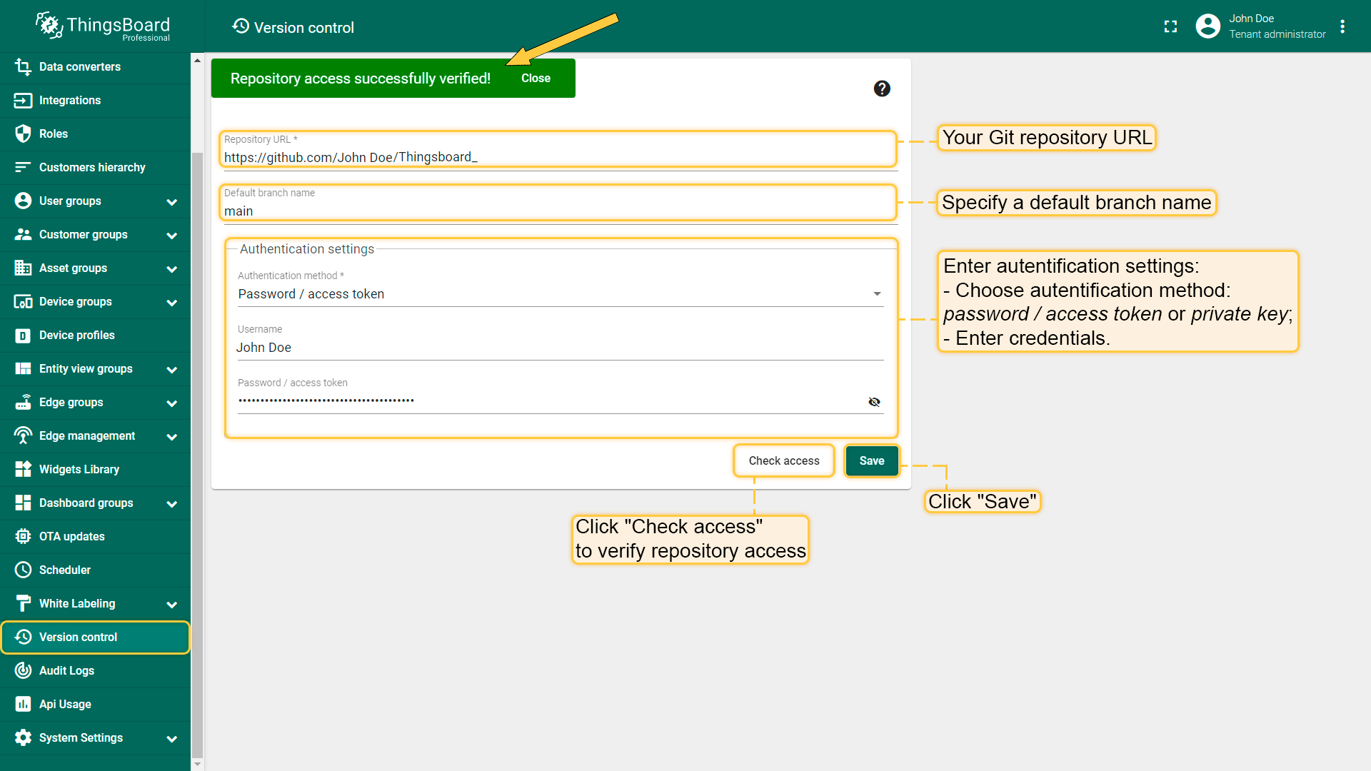This screenshot has height=771, width=1371.
Task: Click the User groups person icon
Action: [23, 201]
